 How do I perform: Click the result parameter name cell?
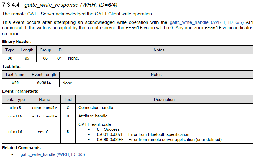[45, 132]
